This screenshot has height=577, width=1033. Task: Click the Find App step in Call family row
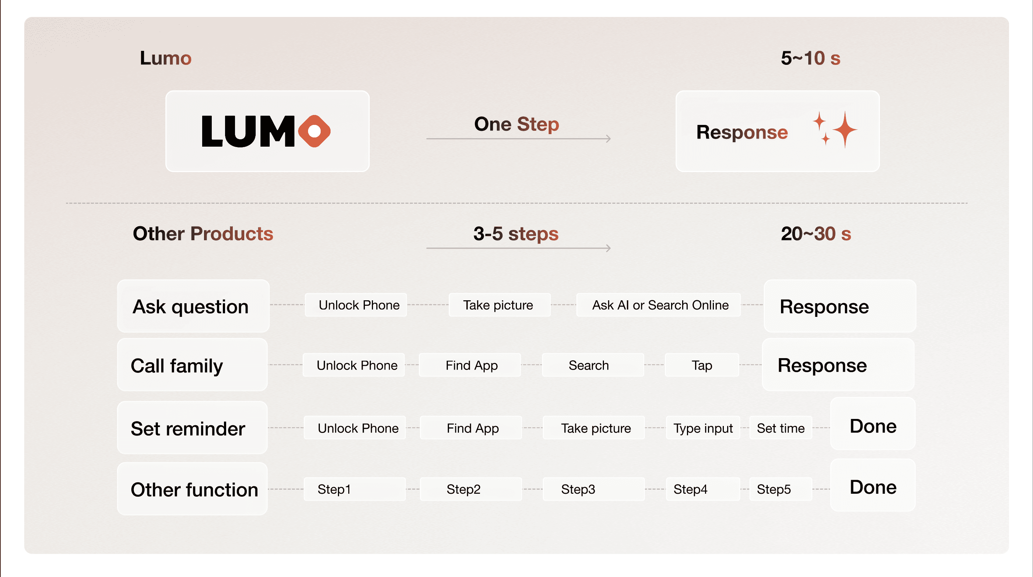[471, 365]
